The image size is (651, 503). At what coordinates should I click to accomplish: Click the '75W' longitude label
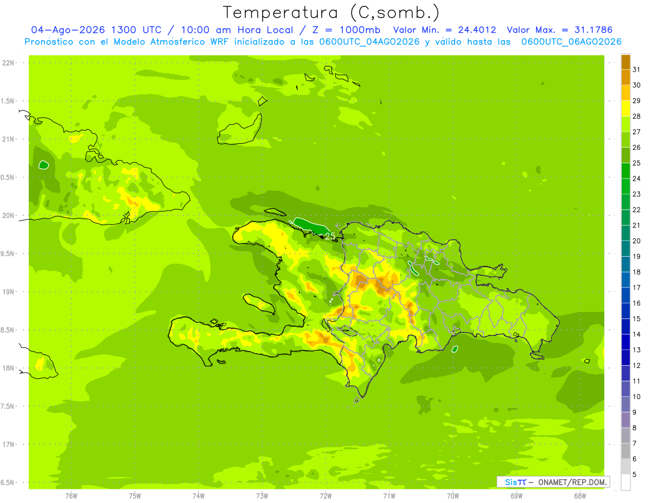135,496
